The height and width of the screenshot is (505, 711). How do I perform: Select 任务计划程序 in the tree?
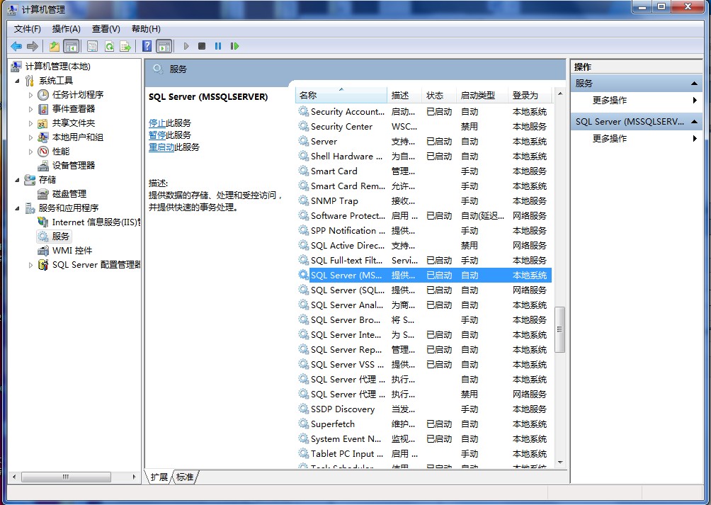click(x=77, y=94)
